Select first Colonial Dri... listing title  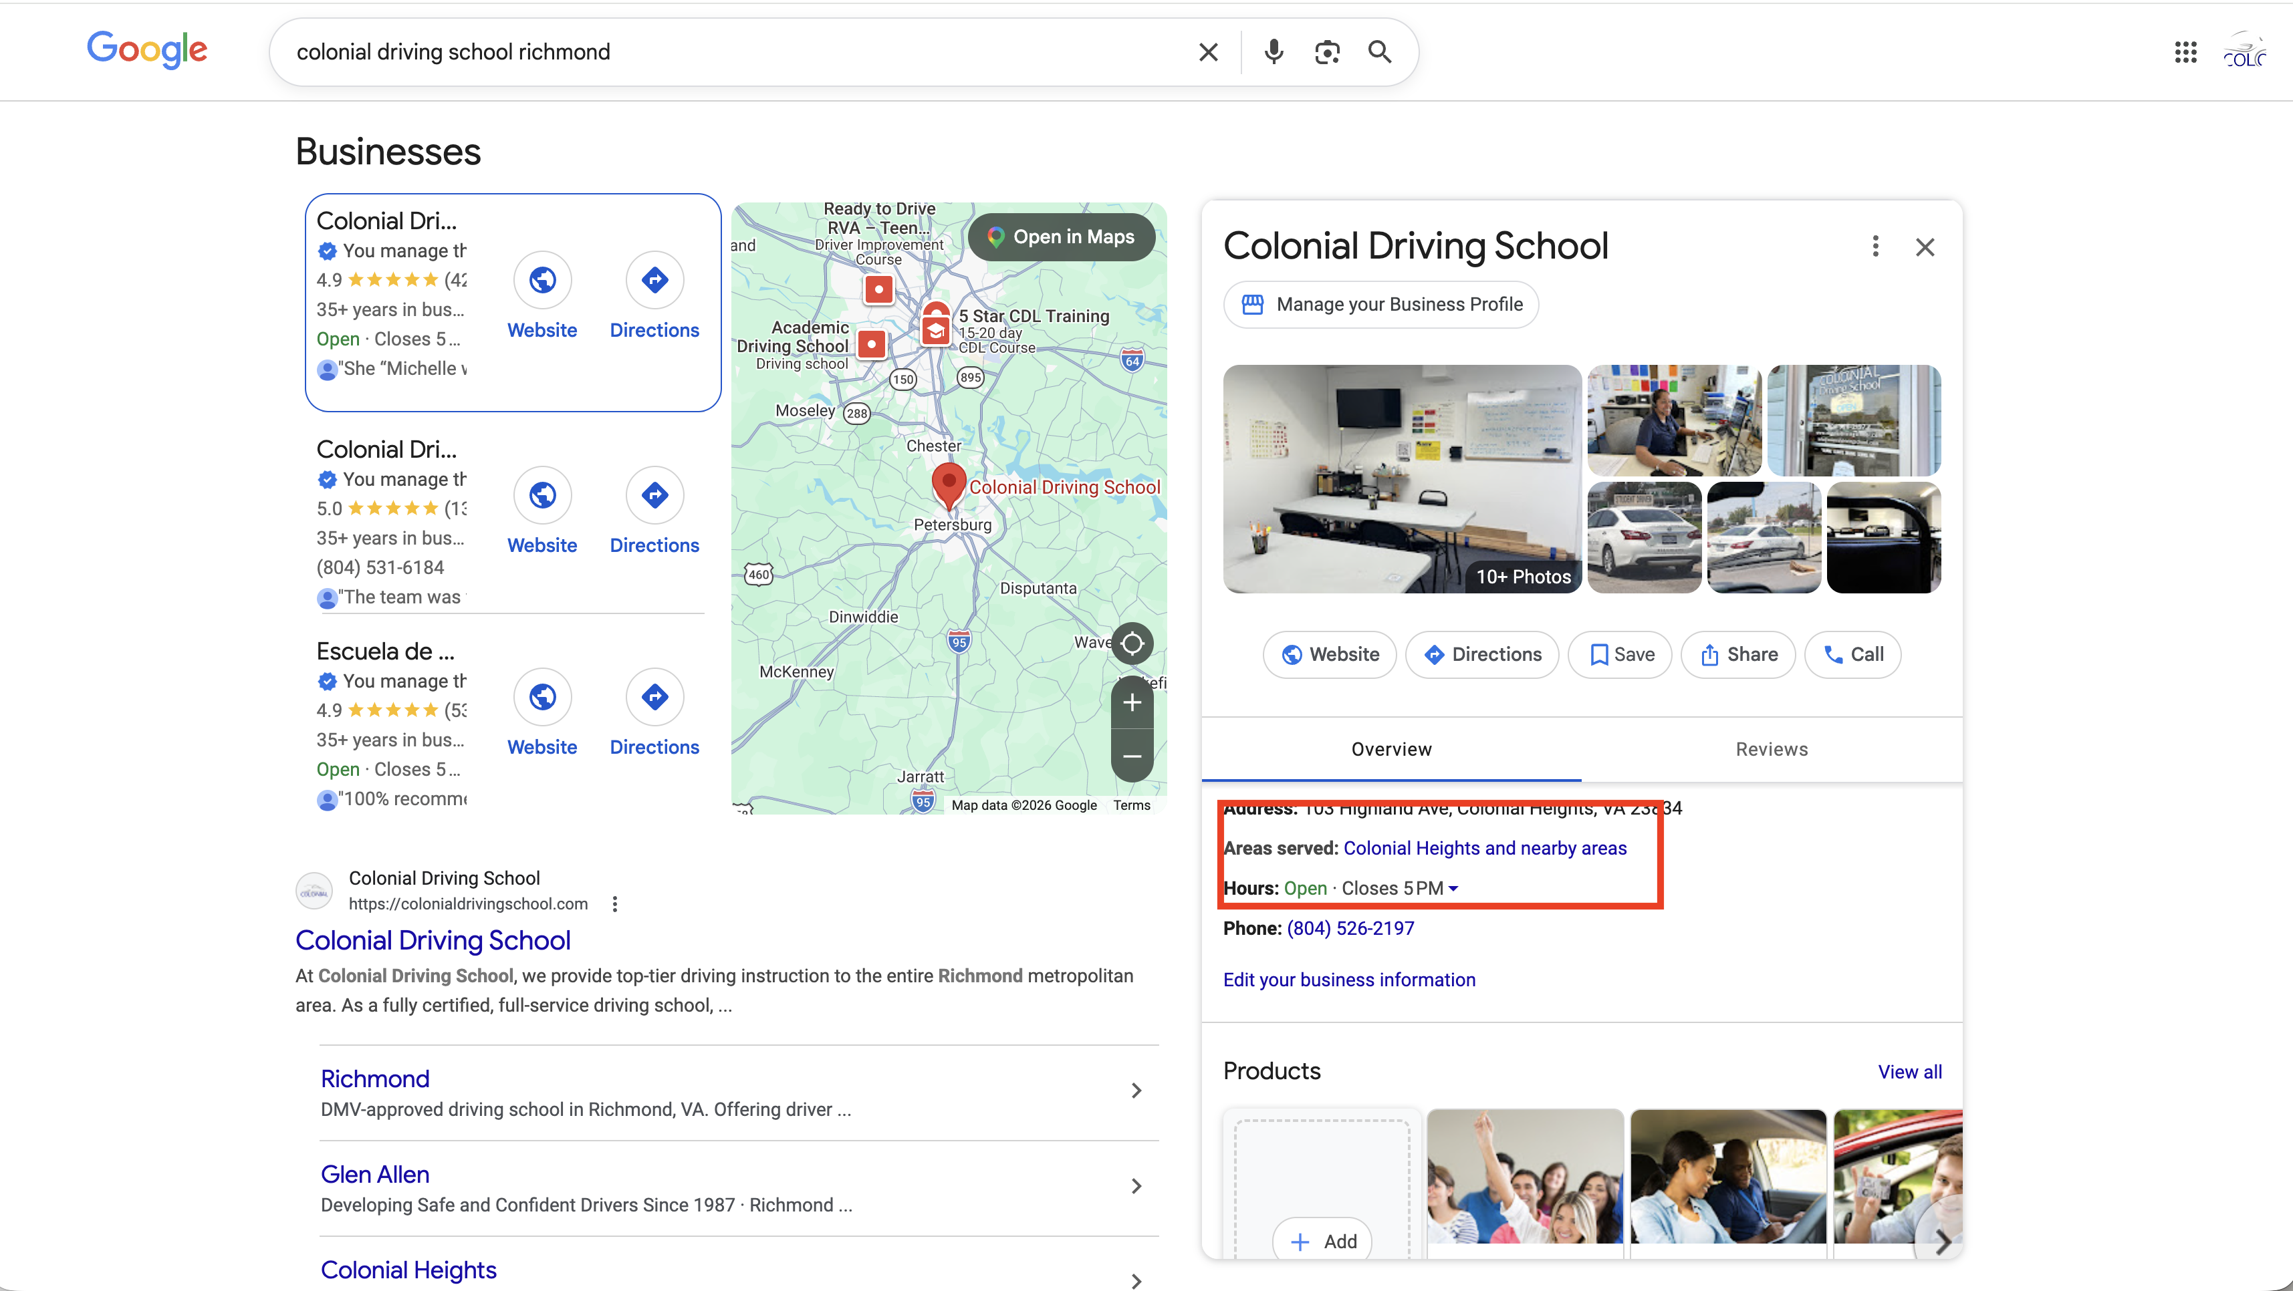coord(386,222)
